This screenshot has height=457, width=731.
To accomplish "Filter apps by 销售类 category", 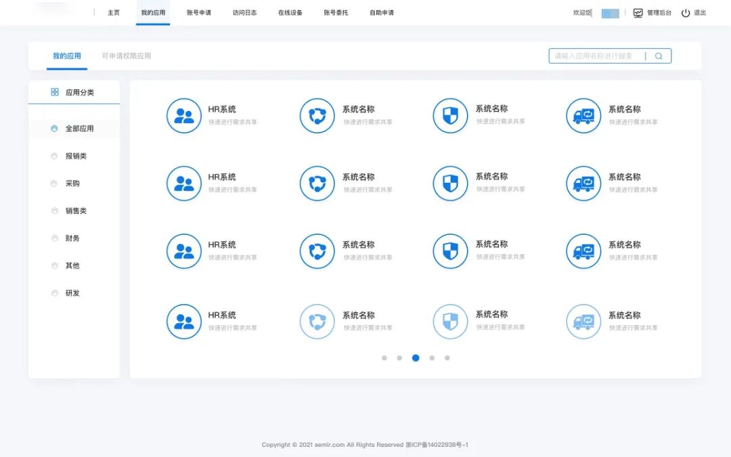I will 74,211.
